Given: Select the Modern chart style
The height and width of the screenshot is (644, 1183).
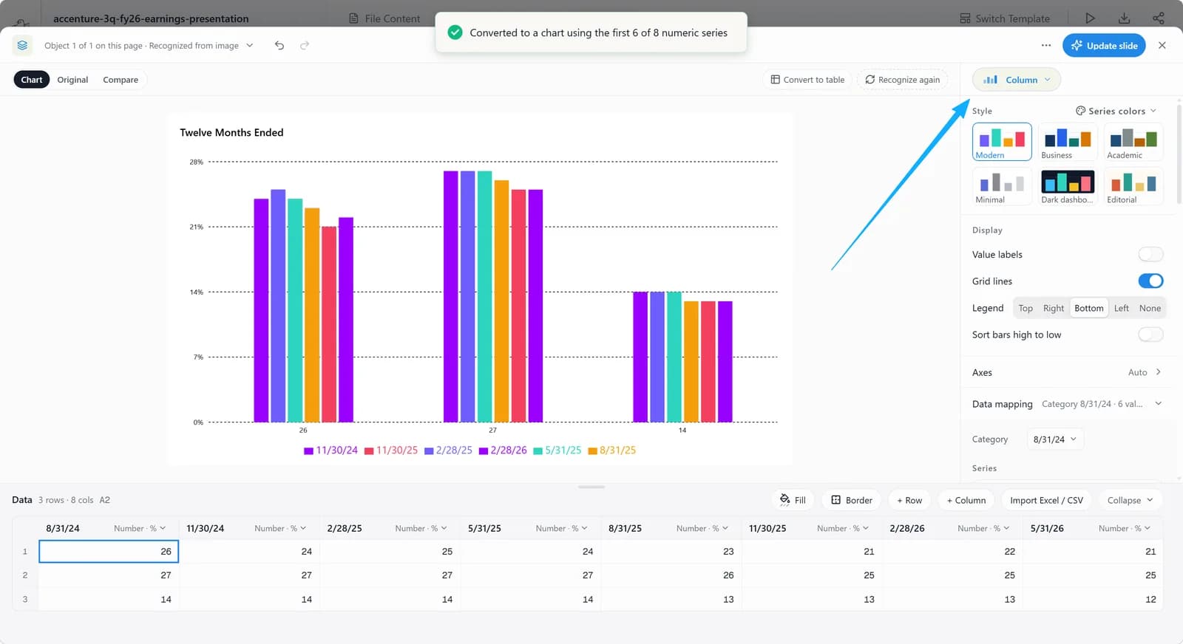Looking at the screenshot, I should tap(1002, 142).
